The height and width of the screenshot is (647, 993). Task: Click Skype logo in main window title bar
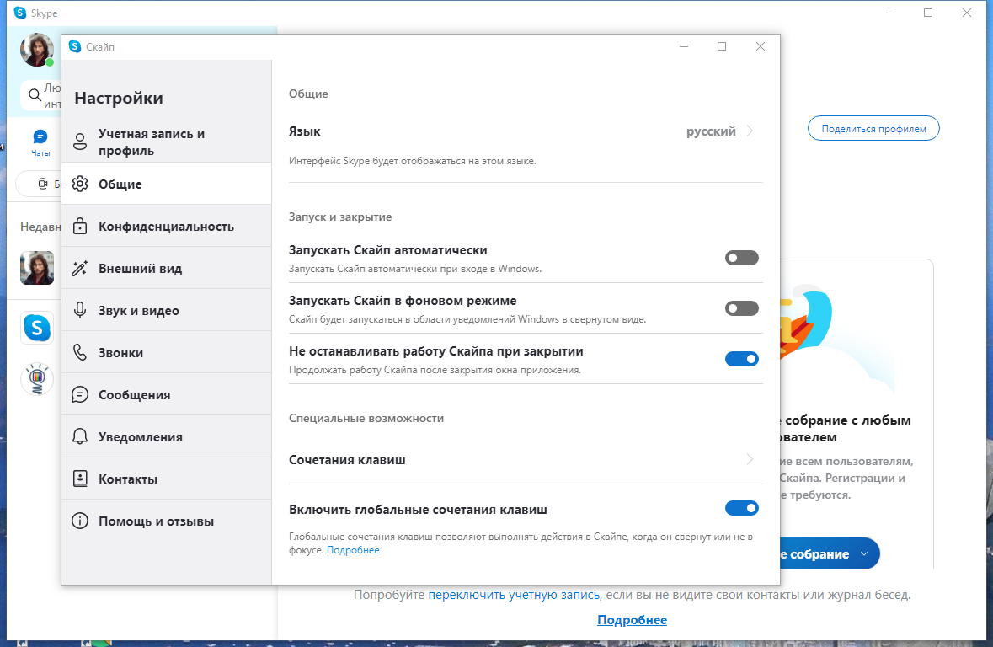pos(19,13)
